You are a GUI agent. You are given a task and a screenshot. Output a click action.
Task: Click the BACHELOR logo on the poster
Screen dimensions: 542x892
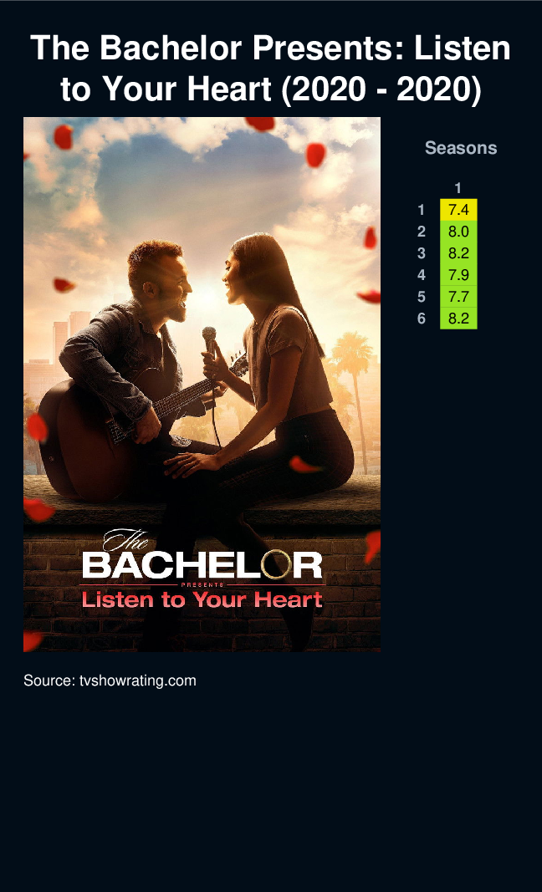(202, 564)
